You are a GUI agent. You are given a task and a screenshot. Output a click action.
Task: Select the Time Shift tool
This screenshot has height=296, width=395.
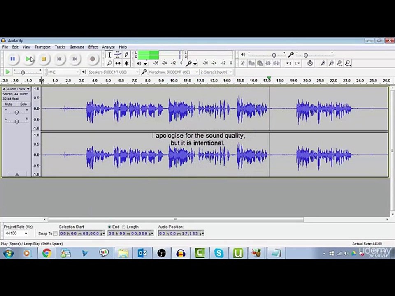tap(118, 63)
